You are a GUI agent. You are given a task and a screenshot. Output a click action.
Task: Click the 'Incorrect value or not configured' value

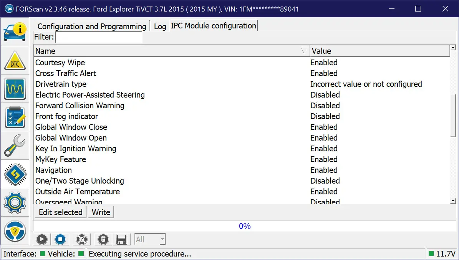click(x=366, y=84)
